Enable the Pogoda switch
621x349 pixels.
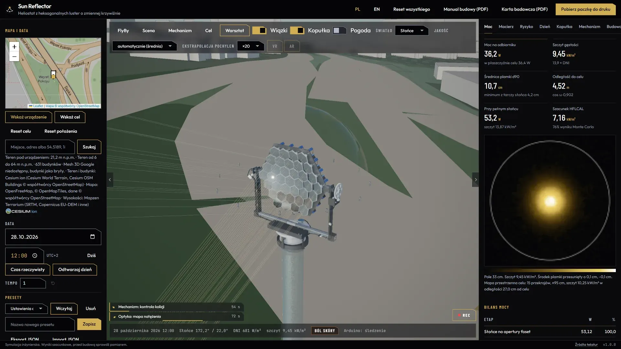coord(340,30)
